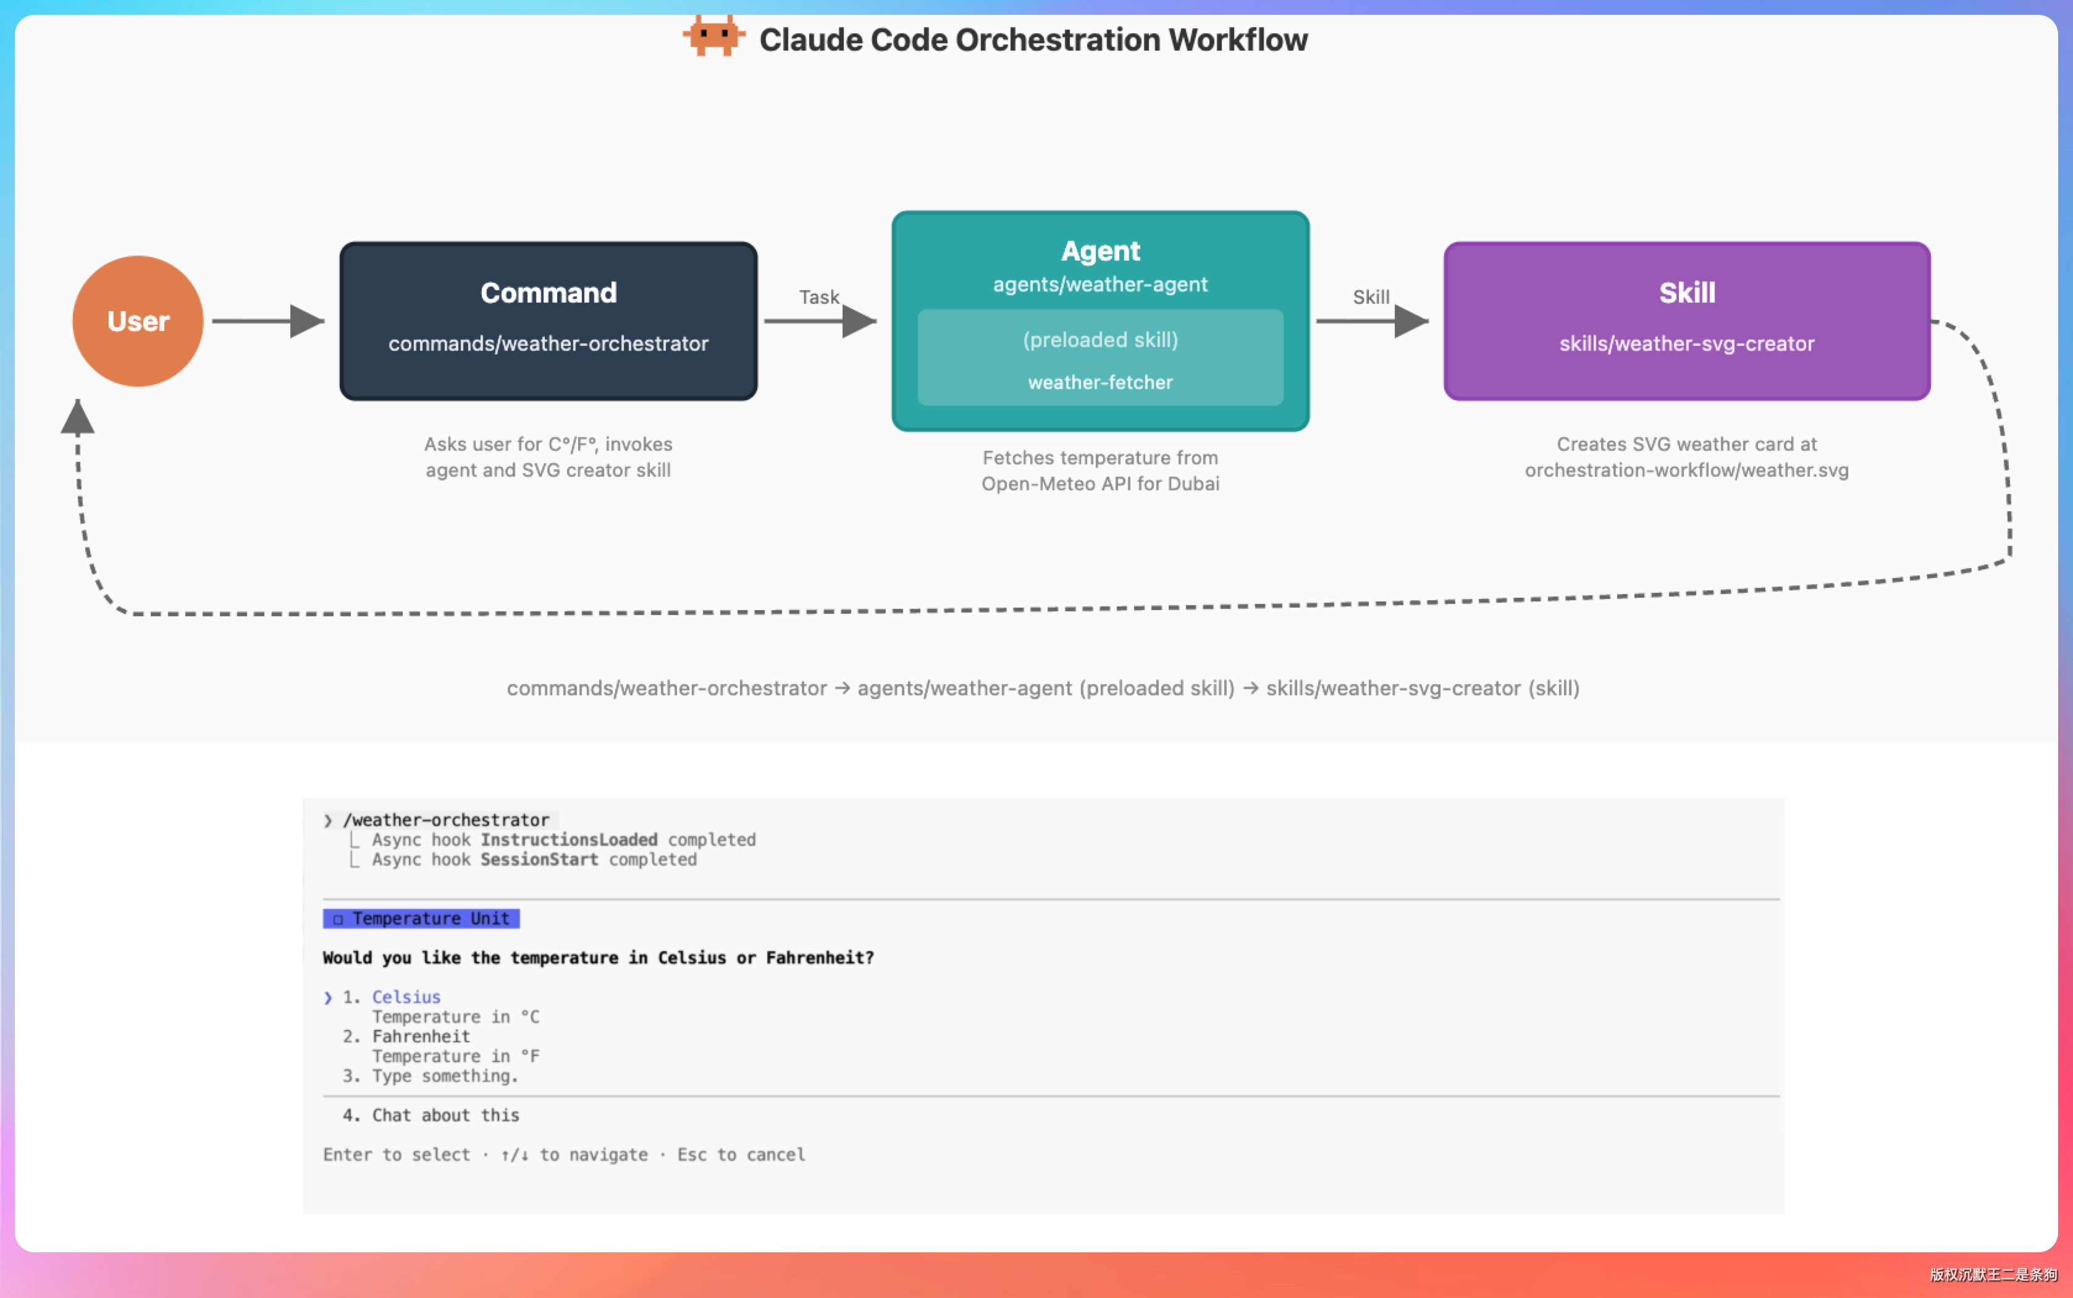This screenshot has width=2073, height=1298.
Task: Select the Celsius temperature option
Action: 405,997
